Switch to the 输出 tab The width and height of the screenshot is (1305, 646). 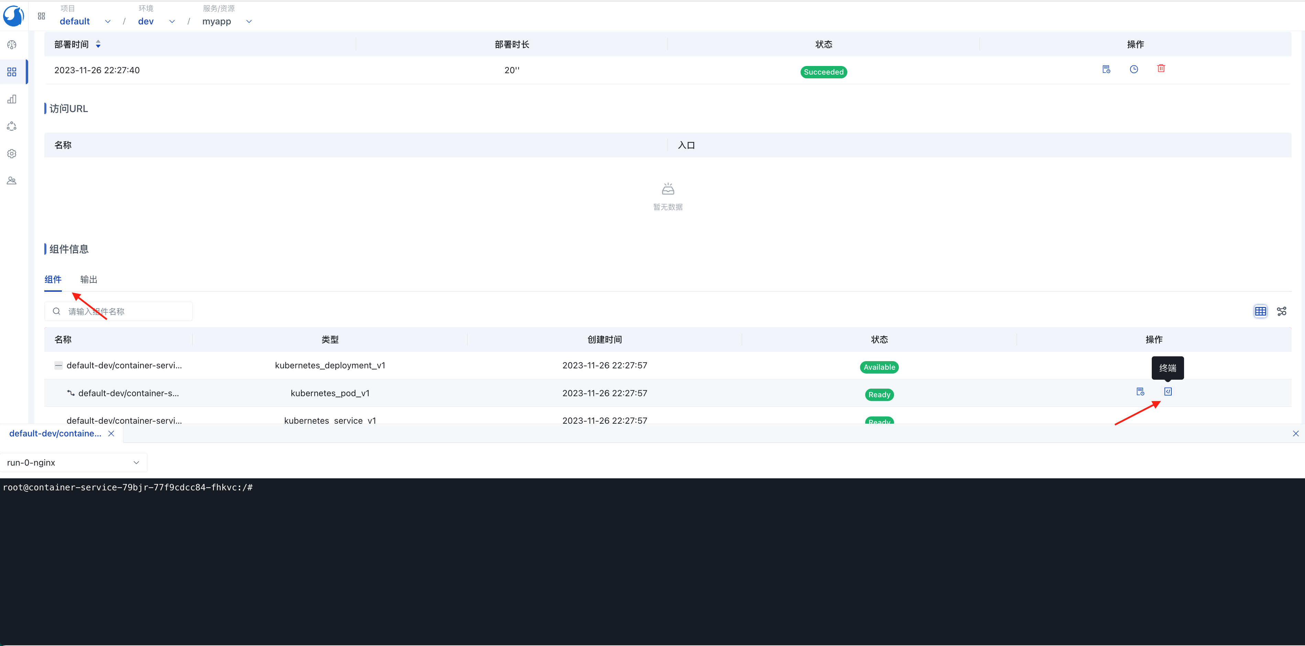click(89, 279)
